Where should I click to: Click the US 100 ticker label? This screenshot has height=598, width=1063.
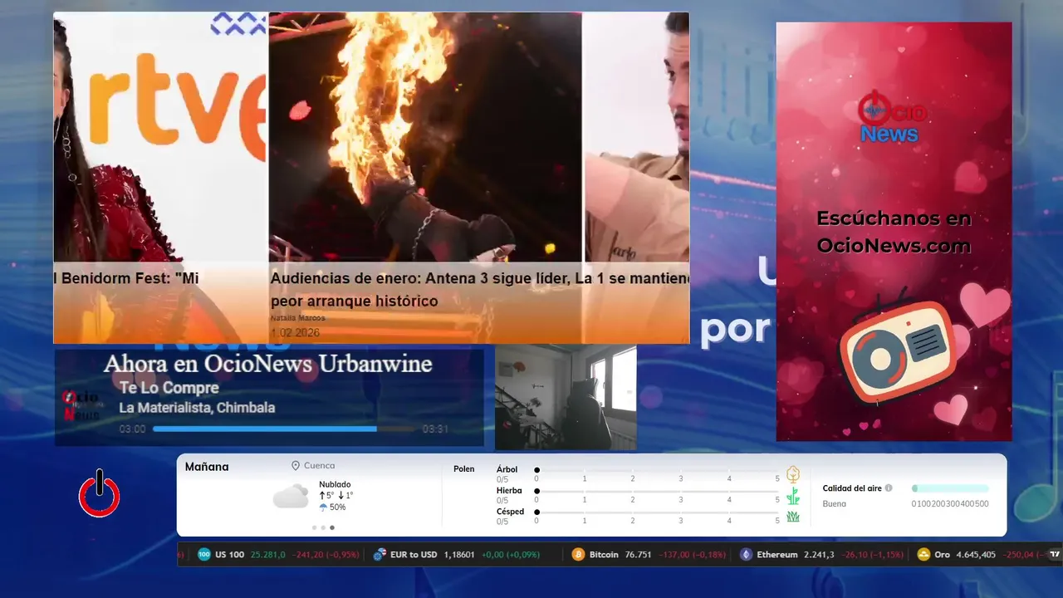click(229, 555)
